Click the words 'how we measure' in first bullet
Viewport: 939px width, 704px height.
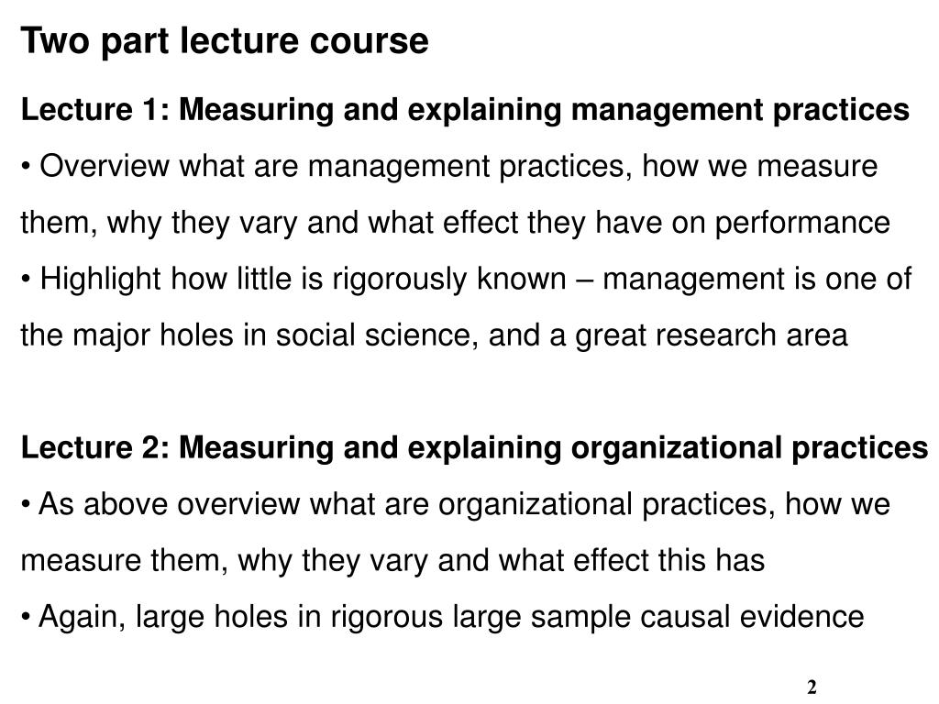pyautogui.click(x=760, y=166)
